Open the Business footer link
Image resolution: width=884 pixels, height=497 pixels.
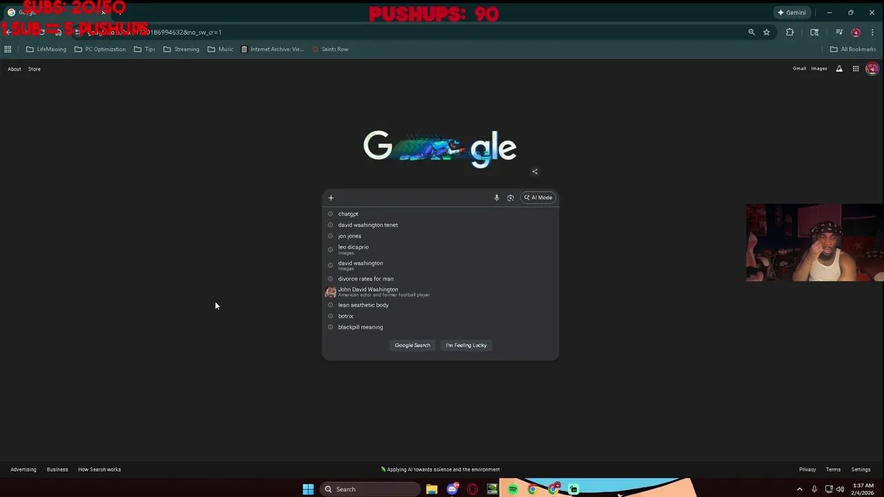coord(57,469)
